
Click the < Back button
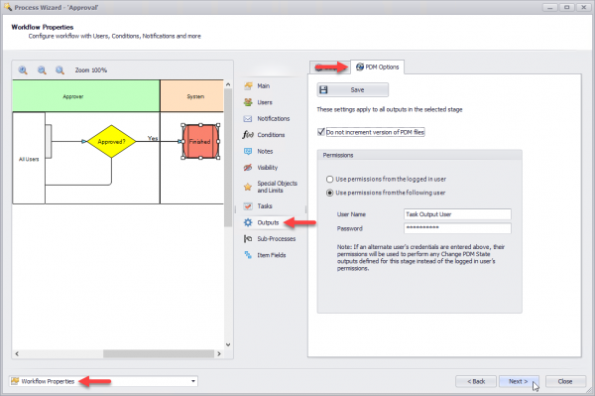click(476, 381)
